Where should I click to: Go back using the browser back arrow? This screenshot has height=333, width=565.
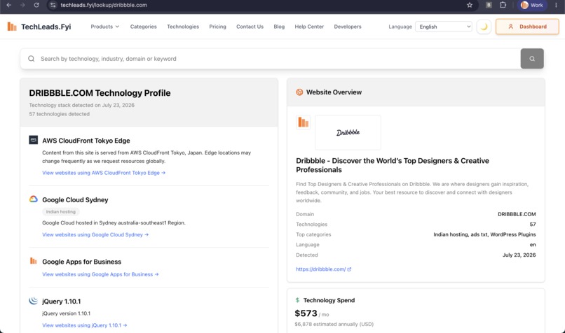(x=8, y=5)
